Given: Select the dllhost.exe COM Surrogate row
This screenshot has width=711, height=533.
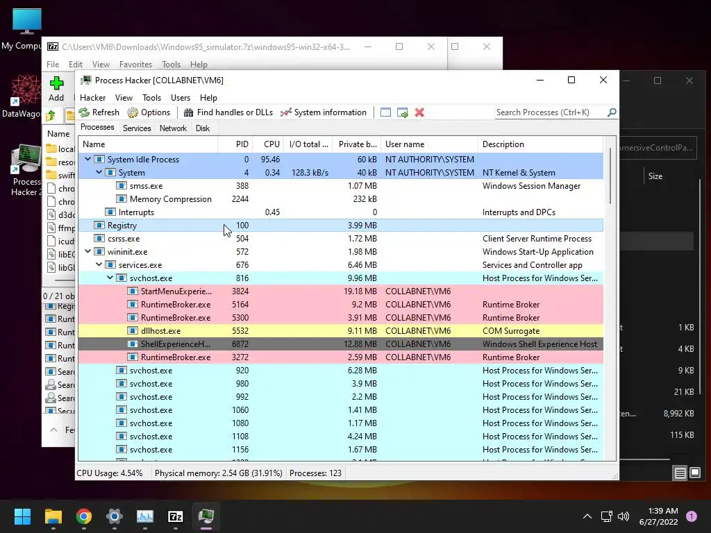Looking at the screenshot, I should [x=340, y=331].
